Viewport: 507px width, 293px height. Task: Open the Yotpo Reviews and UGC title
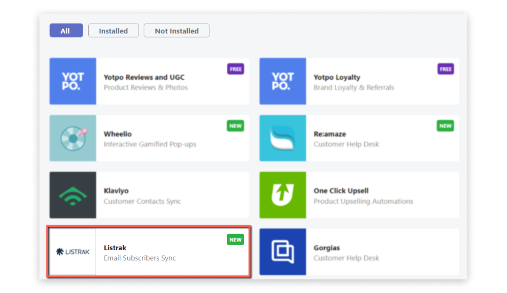pyautogui.click(x=144, y=77)
